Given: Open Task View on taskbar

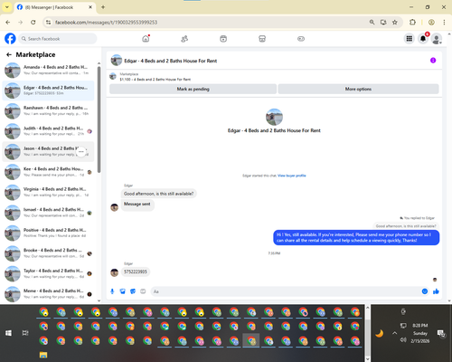Looking at the screenshot, I should tap(25, 333).
